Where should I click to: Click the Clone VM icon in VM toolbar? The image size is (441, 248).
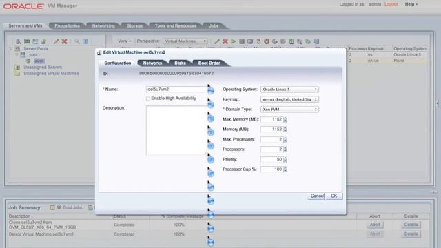pos(300,41)
